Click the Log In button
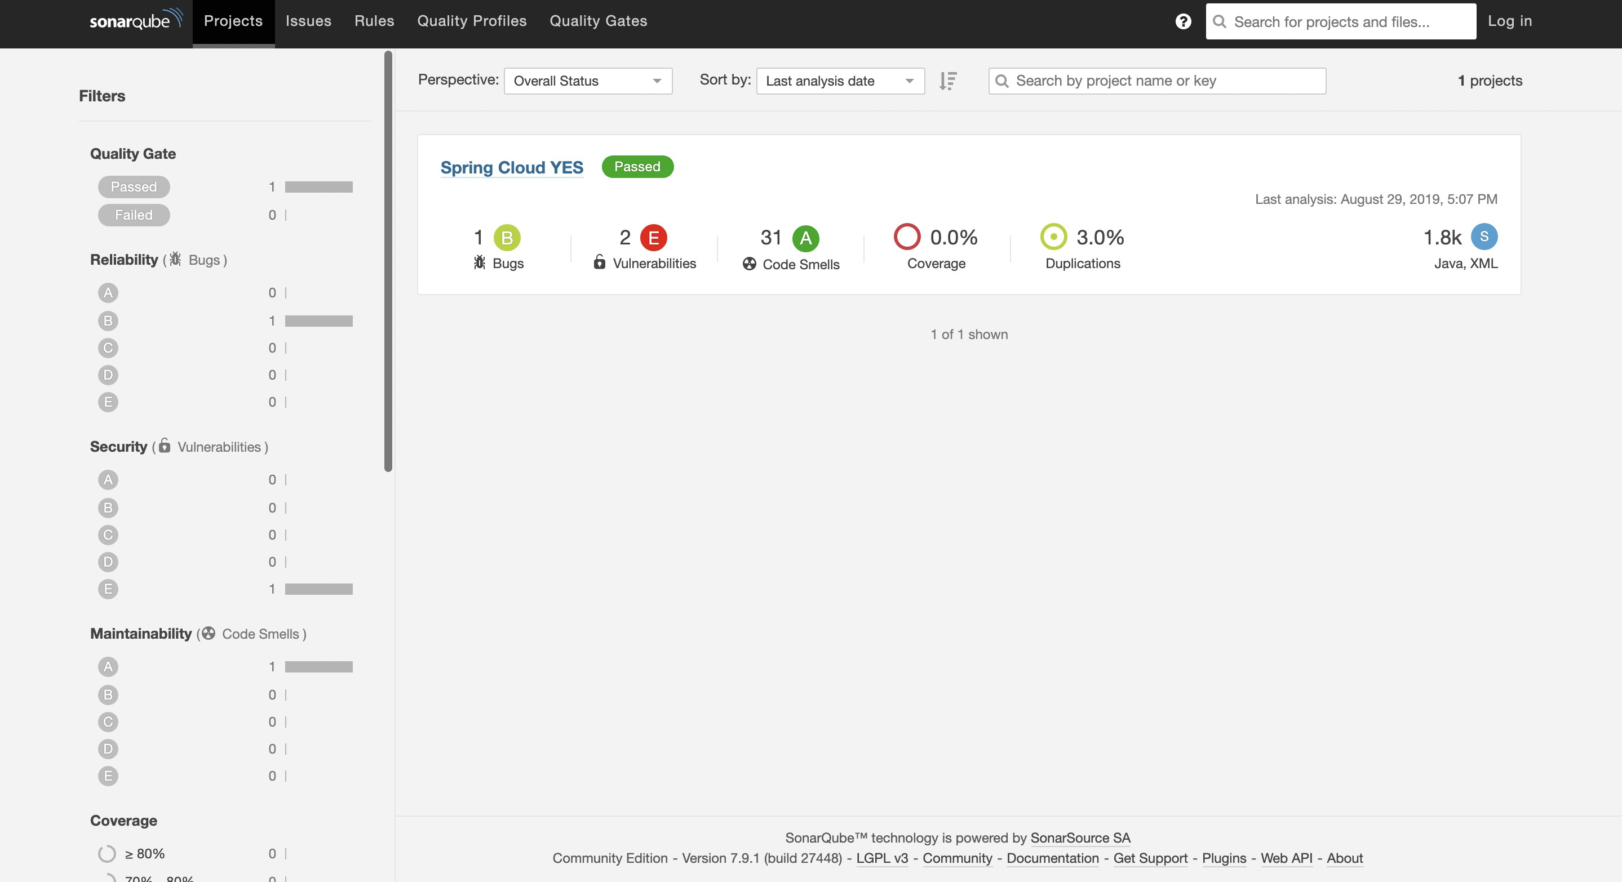The image size is (1622, 882). click(x=1510, y=21)
